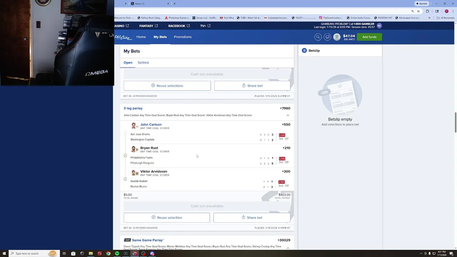Switch to the Settled bets tab
457x257 pixels.
coord(143,62)
